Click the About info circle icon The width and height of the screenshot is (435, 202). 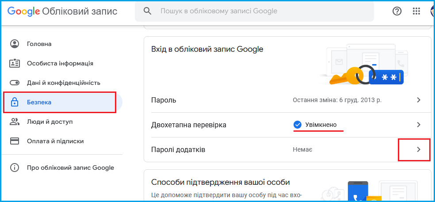pos(15,168)
